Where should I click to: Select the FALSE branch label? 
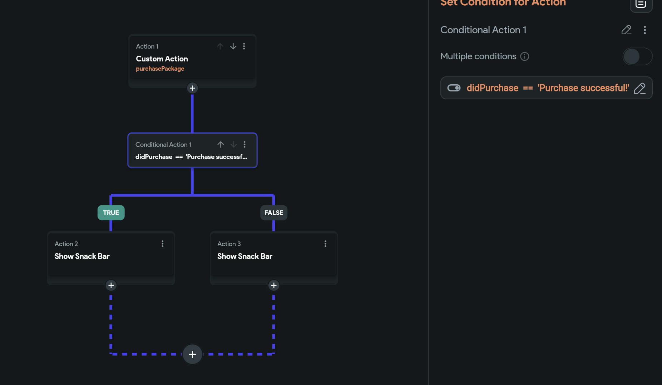[274, 213]
